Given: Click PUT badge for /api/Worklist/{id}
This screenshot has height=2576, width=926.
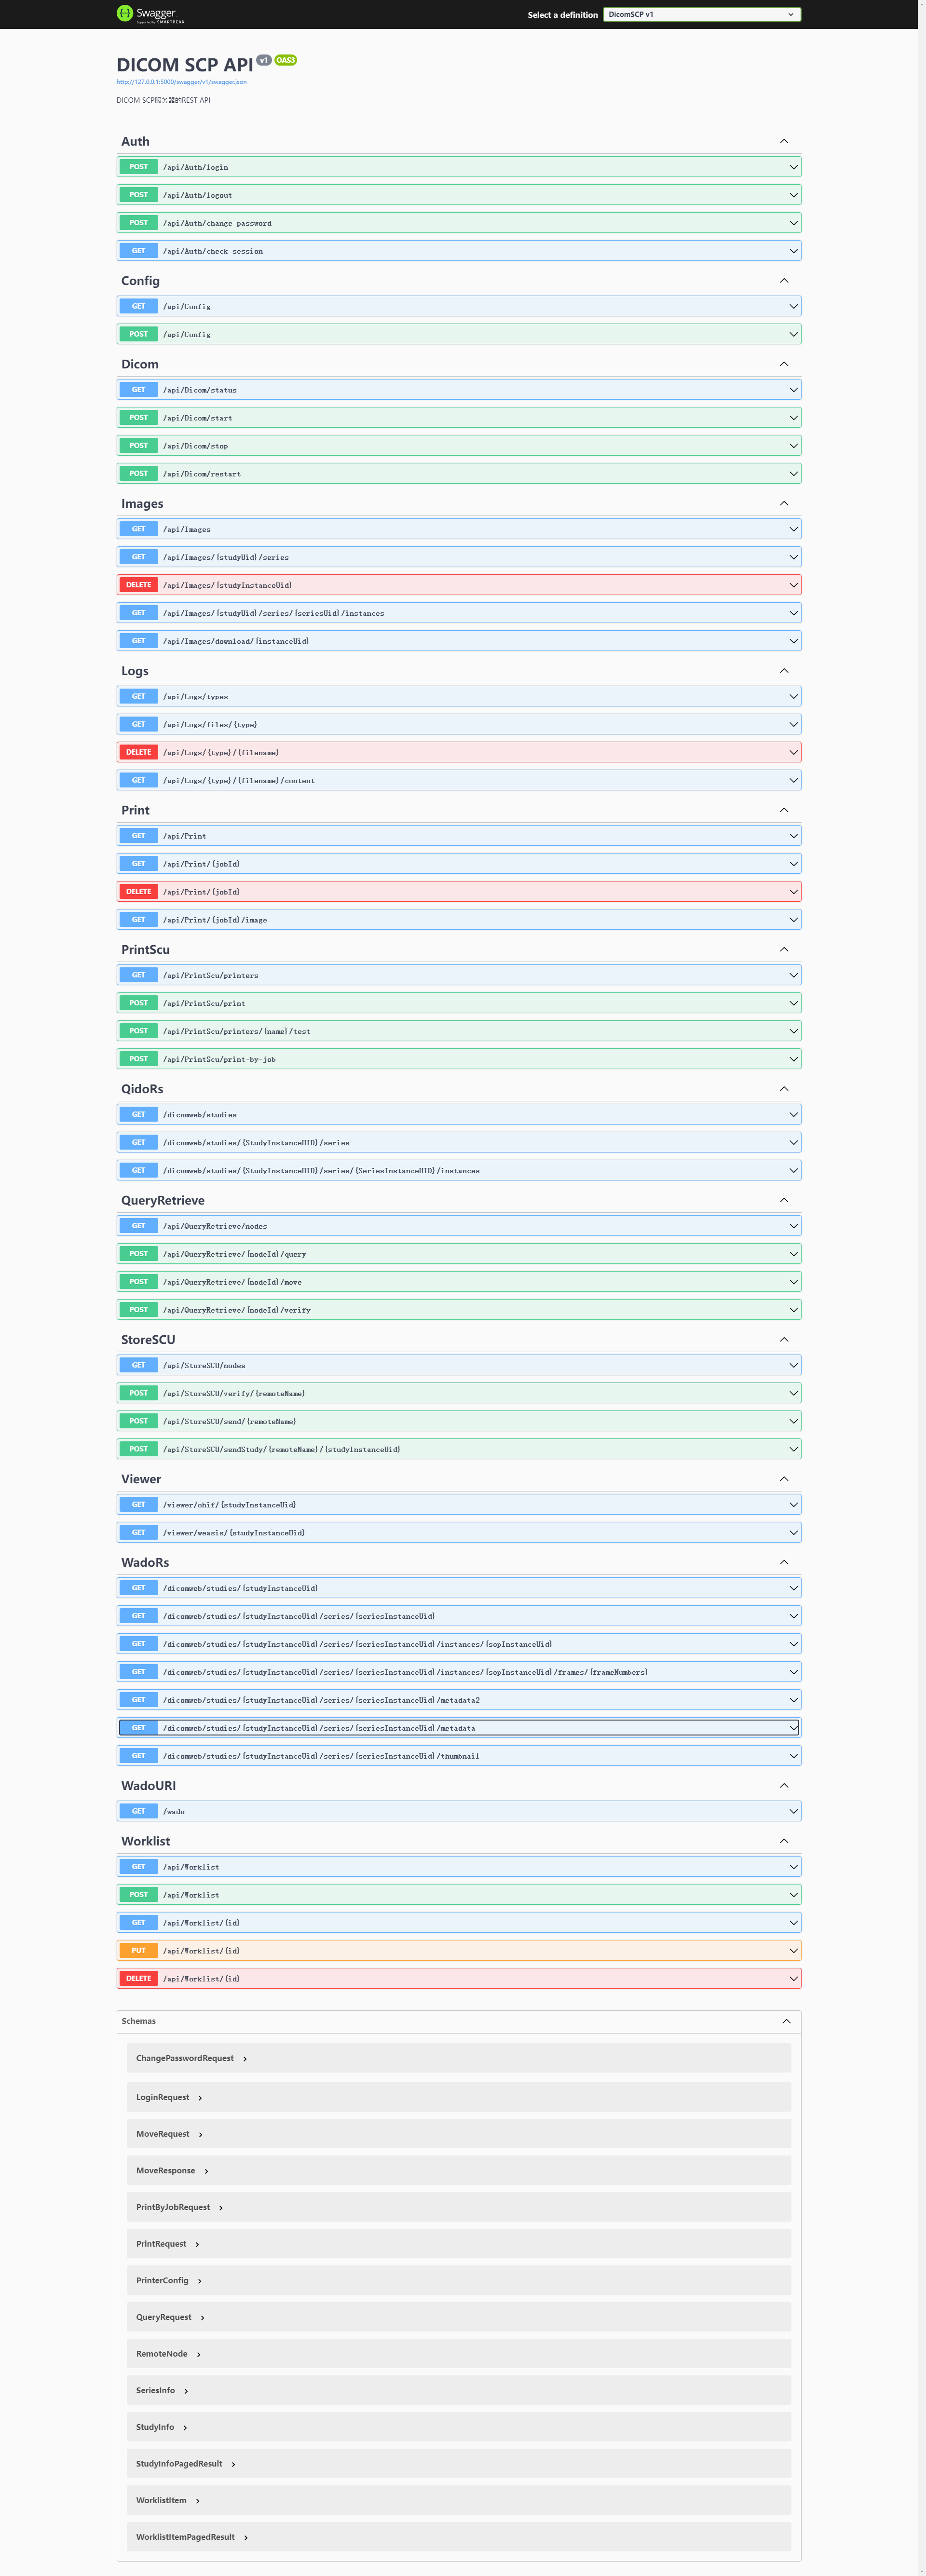Looking at the screenshot, I should click(139, 1950).
